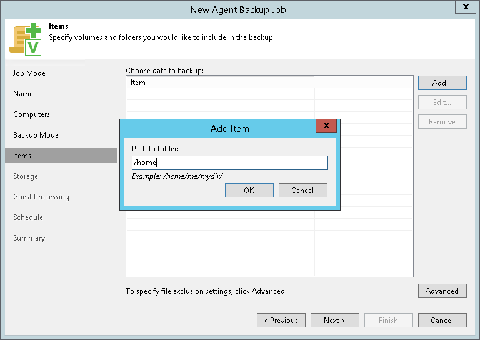
Task: Go back with the Previous button
Action: pyautogui.click(x=281, y=321)
